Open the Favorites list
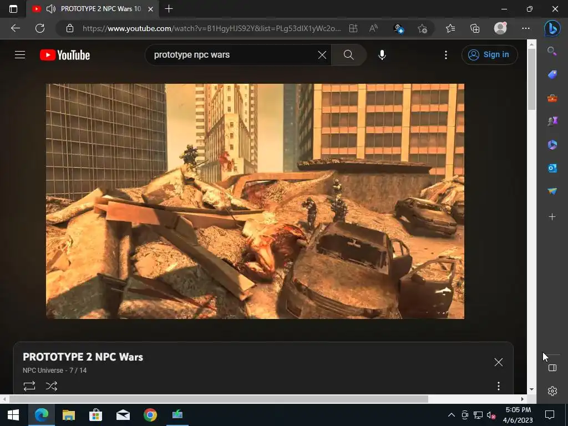 (x=450, y=28)
